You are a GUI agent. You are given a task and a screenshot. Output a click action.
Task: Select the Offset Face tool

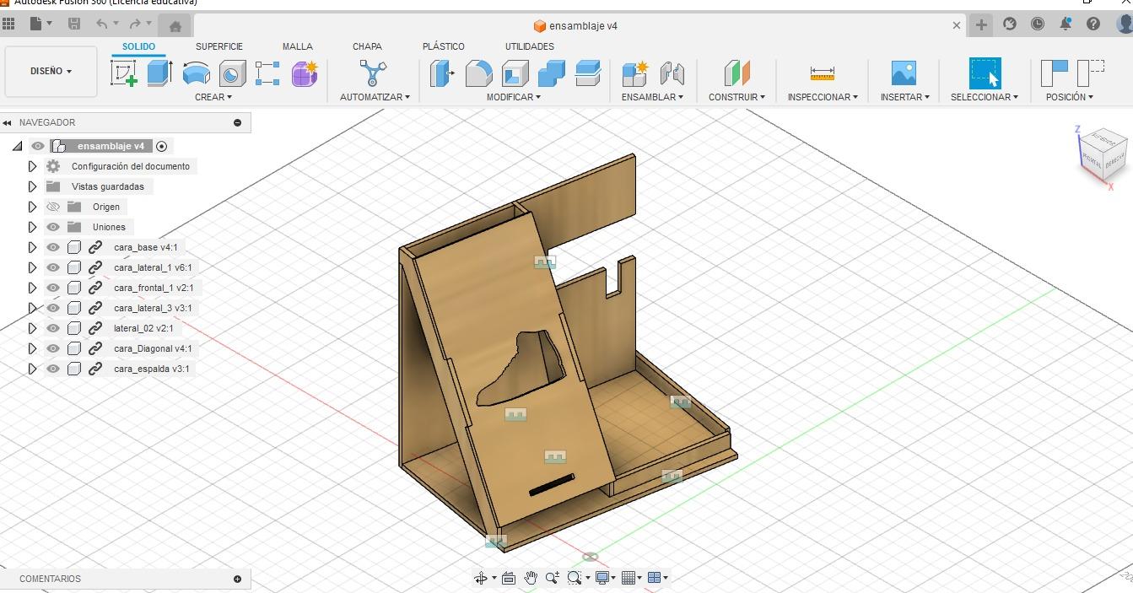(x=587, y=73)
